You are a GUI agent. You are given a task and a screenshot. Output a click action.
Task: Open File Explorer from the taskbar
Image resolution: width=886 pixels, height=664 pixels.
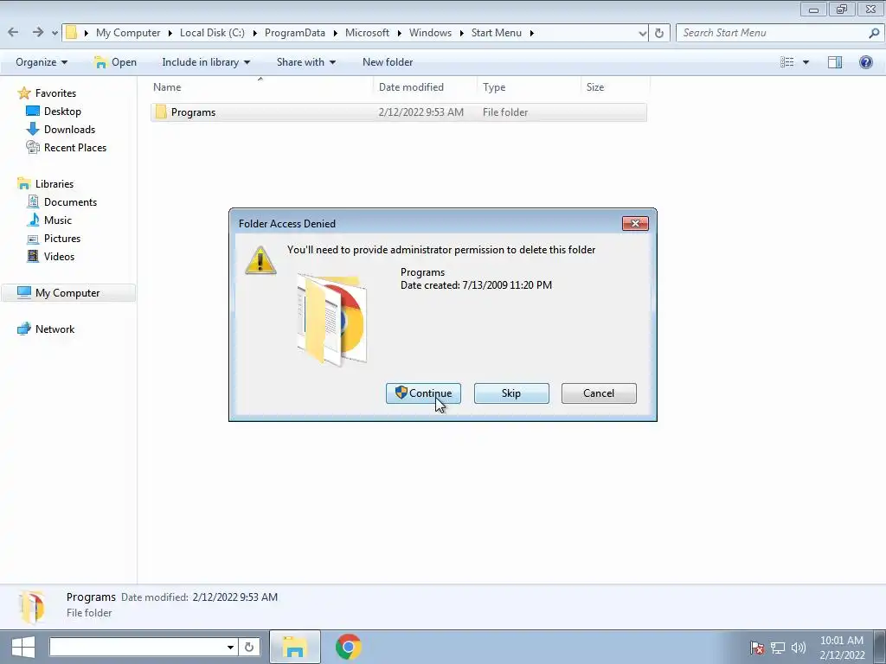pos(295,647)
